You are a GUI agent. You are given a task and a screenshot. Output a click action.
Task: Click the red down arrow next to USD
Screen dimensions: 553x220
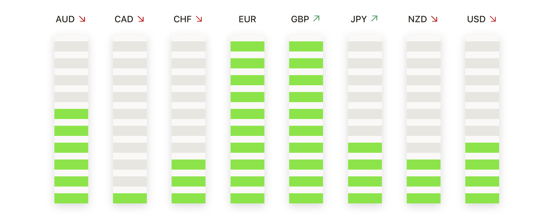pos(493,19)
